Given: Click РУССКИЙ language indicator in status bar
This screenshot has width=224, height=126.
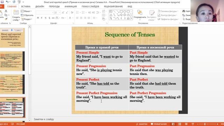Looking at the screenshot, I should click(x=21, y=124).
